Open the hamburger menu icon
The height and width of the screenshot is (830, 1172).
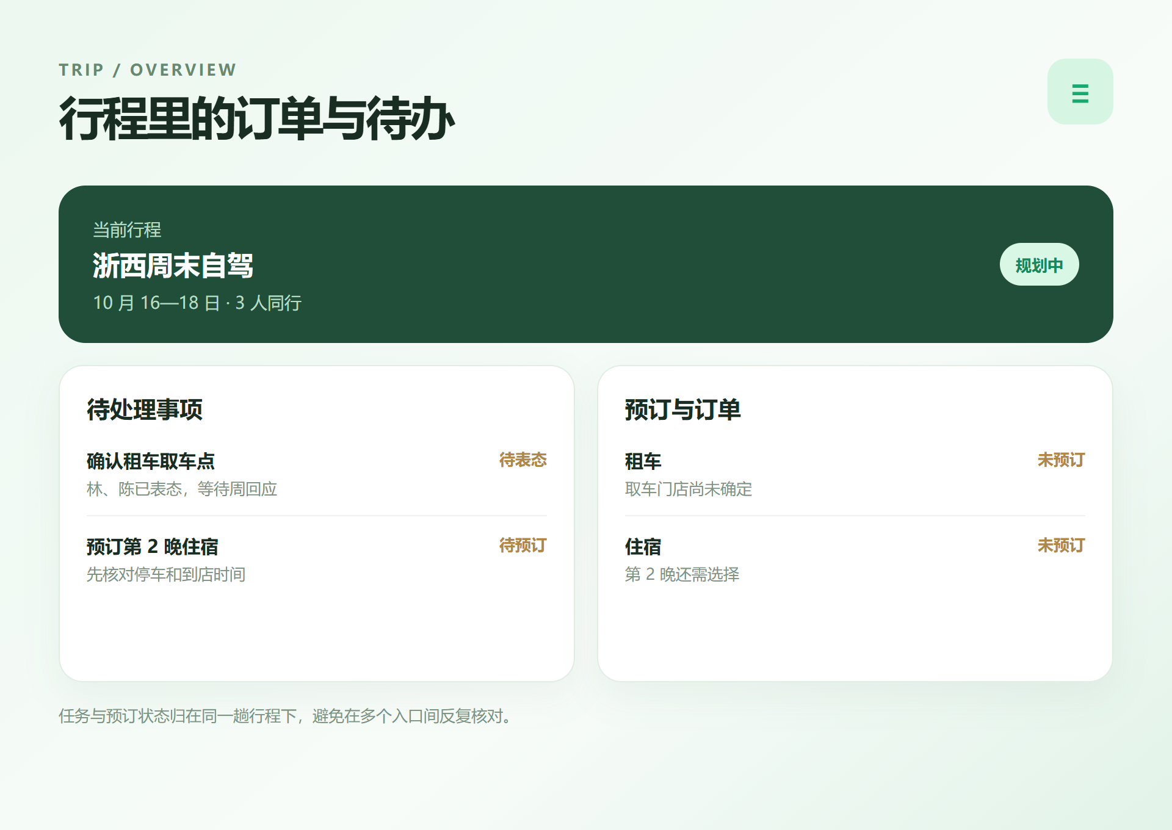click(1080, 92)
